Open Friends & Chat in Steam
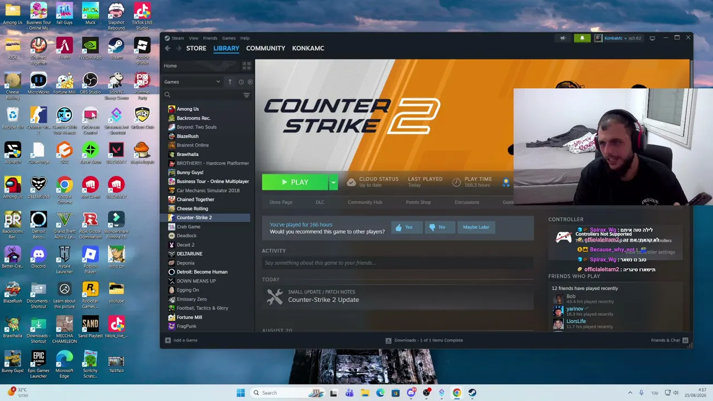This screenshot has width=713, height=401. click(670, 340)
